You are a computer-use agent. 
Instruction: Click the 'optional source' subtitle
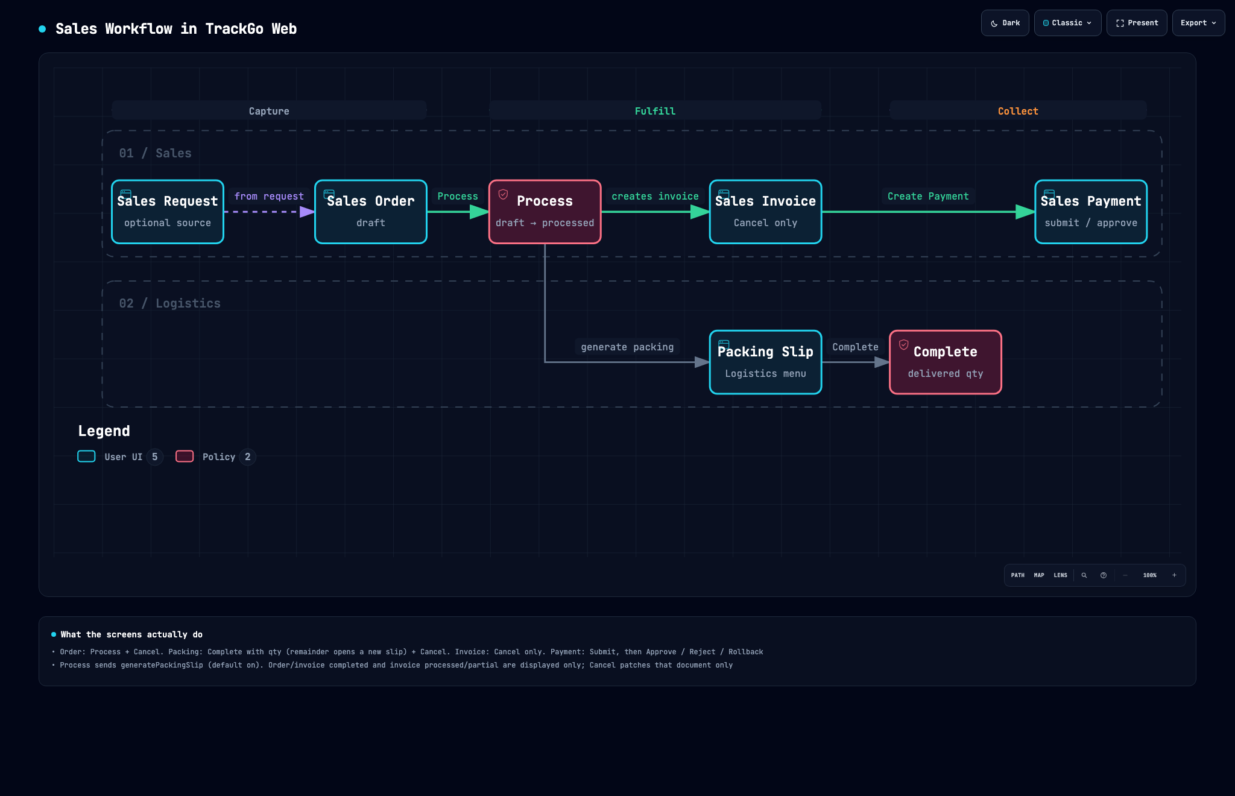(x=168, y=223)
